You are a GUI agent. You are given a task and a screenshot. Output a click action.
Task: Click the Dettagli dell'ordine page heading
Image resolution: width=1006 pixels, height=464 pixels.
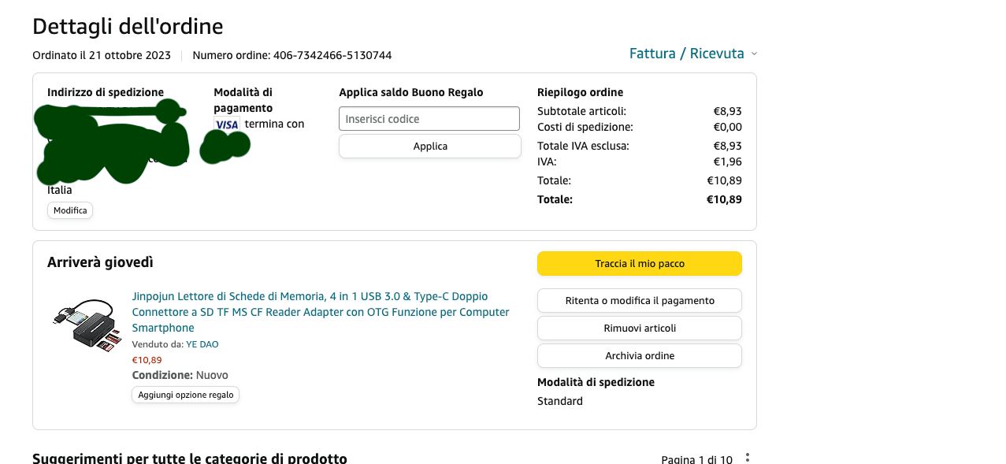128,26
